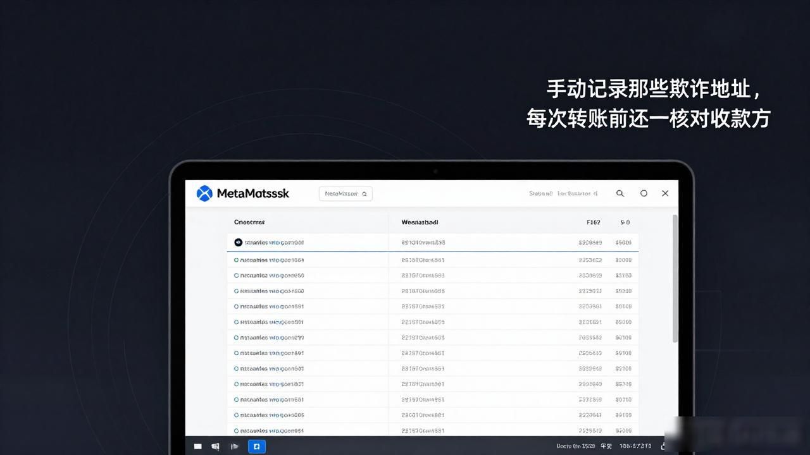This screenshot has height=455, width=810.
Task: Click the "Weanatbadl" column header
Action: pos(420,222)
